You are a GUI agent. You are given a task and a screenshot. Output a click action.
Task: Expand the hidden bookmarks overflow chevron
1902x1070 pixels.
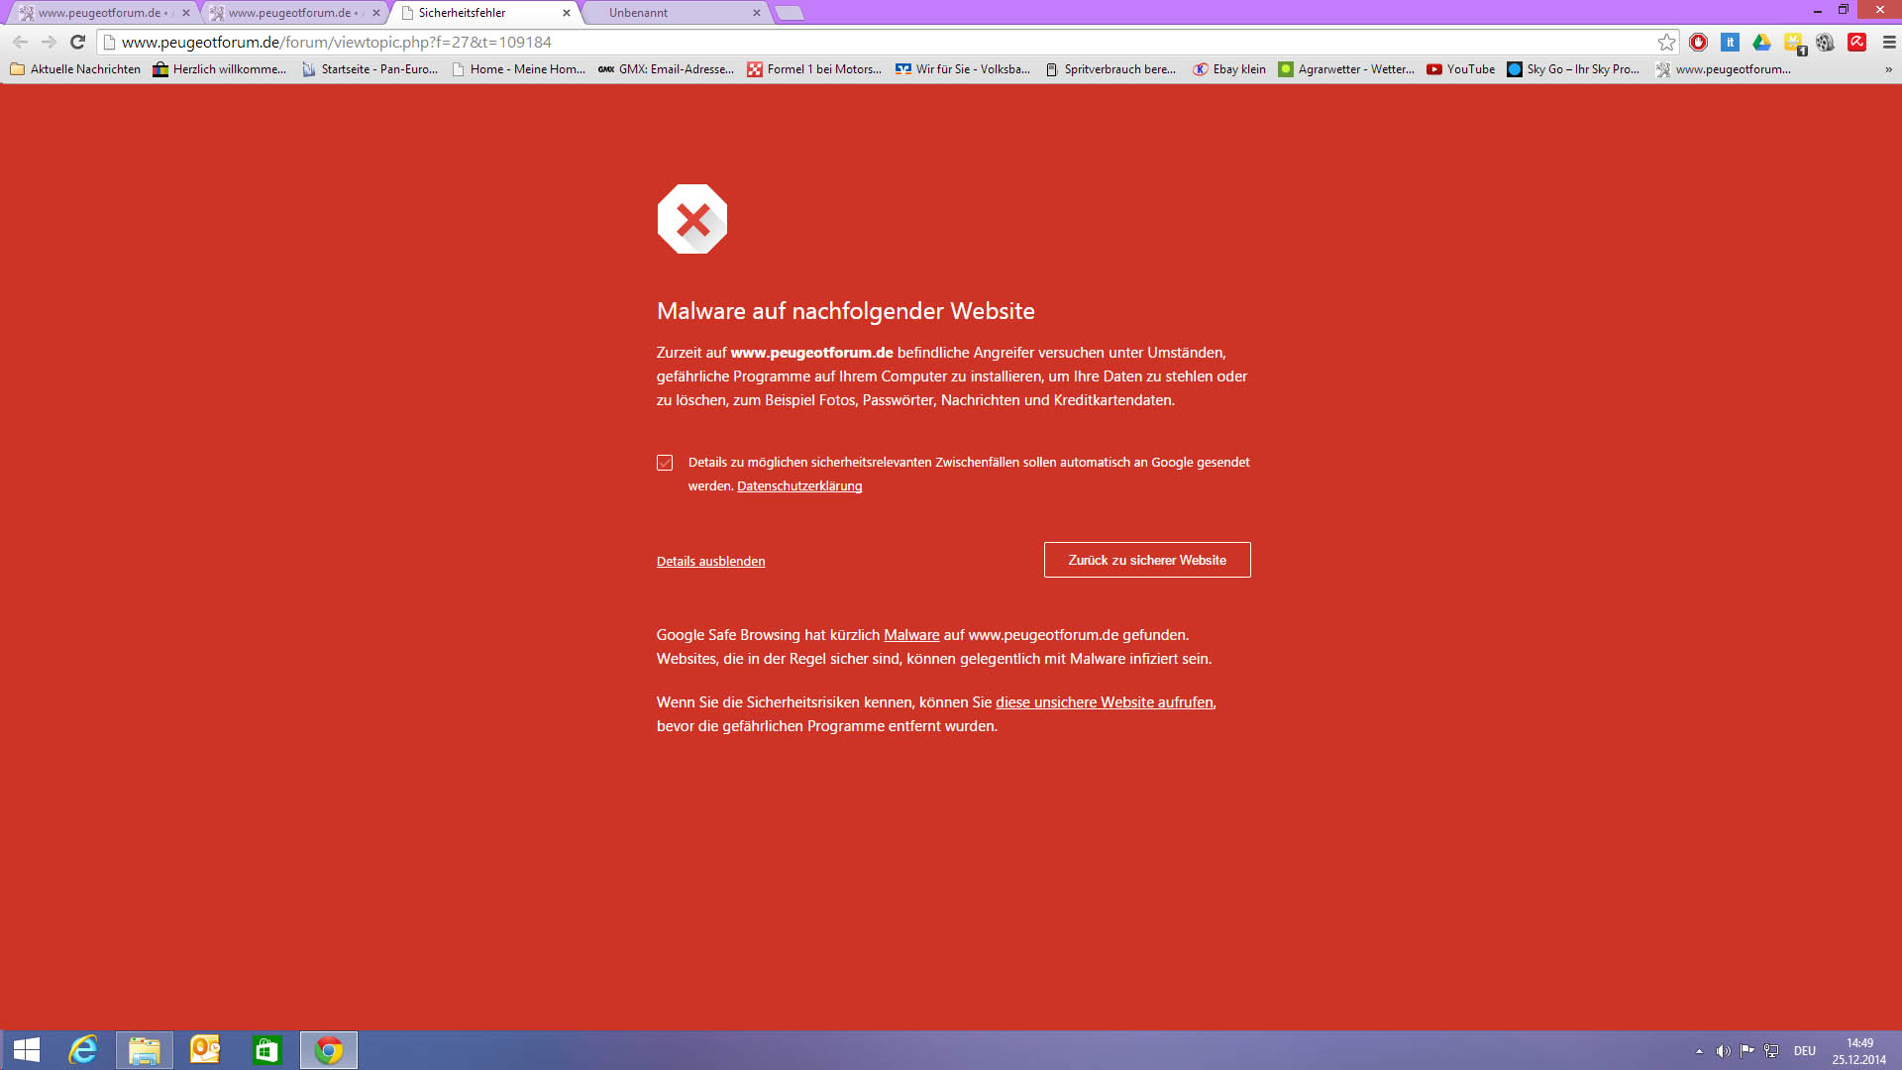click(x=1888, y=69)
